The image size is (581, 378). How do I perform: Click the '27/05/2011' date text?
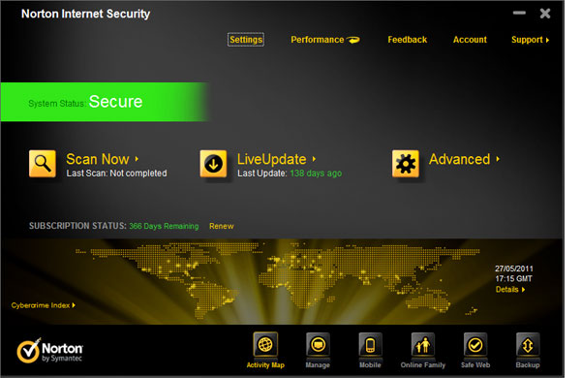click(513, 268)
